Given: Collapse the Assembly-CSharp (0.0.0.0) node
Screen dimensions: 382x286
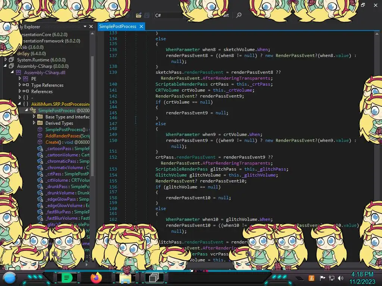Looking at the screenshot, I should pos(5,66).
